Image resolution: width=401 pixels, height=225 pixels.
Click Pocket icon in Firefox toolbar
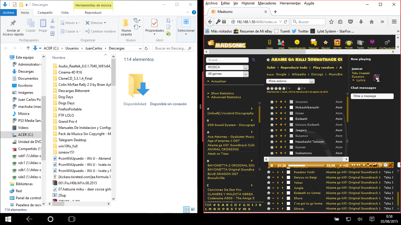351,22
